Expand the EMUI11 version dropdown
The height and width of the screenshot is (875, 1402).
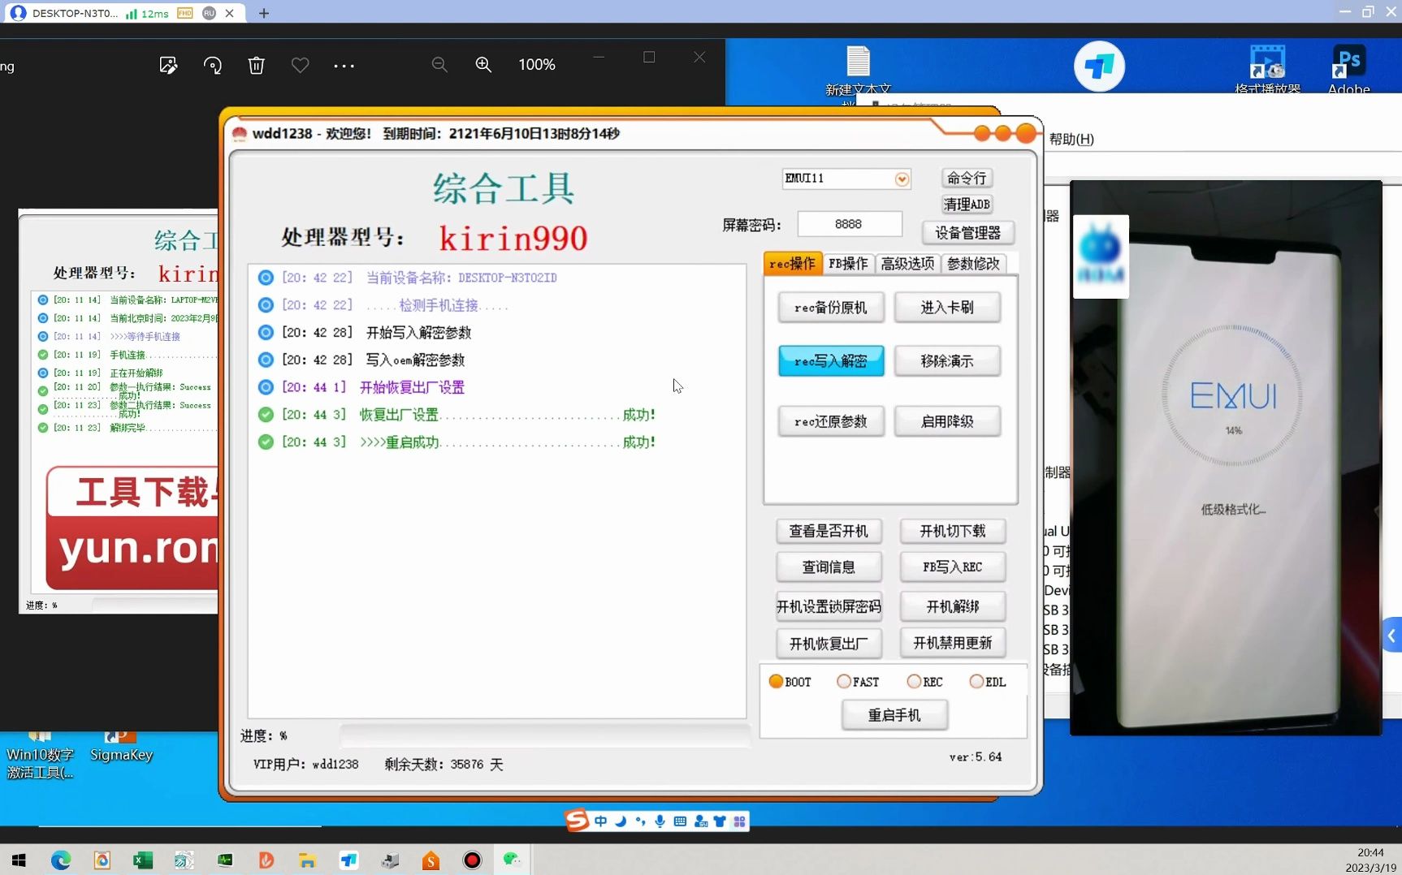coord(902,179)
